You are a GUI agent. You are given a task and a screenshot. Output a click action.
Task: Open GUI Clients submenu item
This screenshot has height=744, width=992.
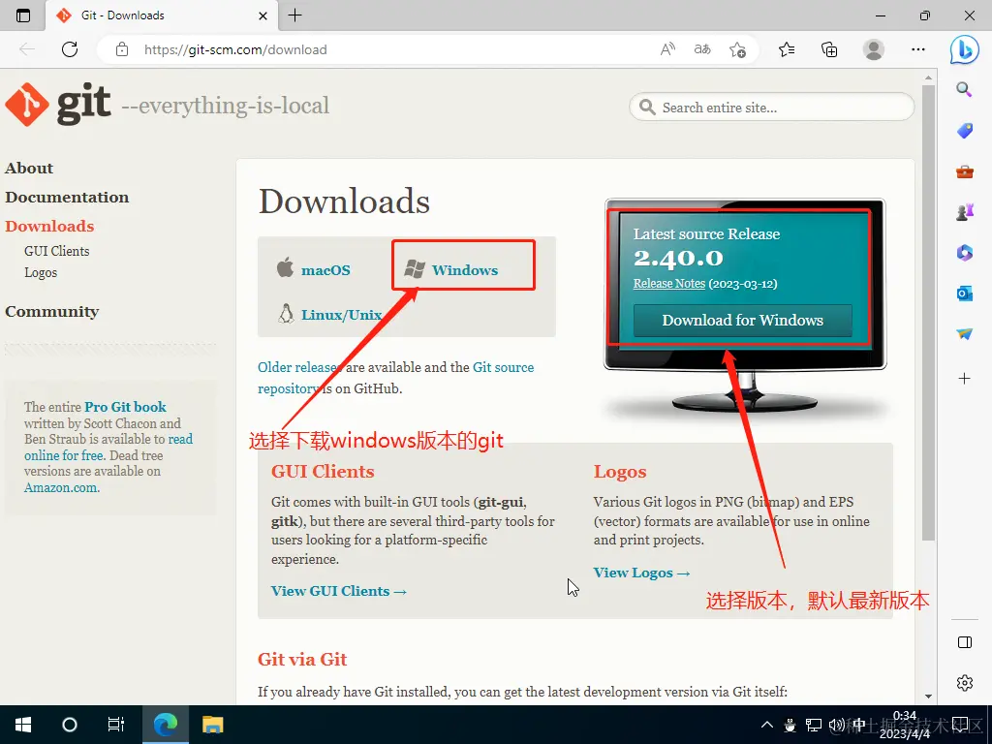[57, 251]
